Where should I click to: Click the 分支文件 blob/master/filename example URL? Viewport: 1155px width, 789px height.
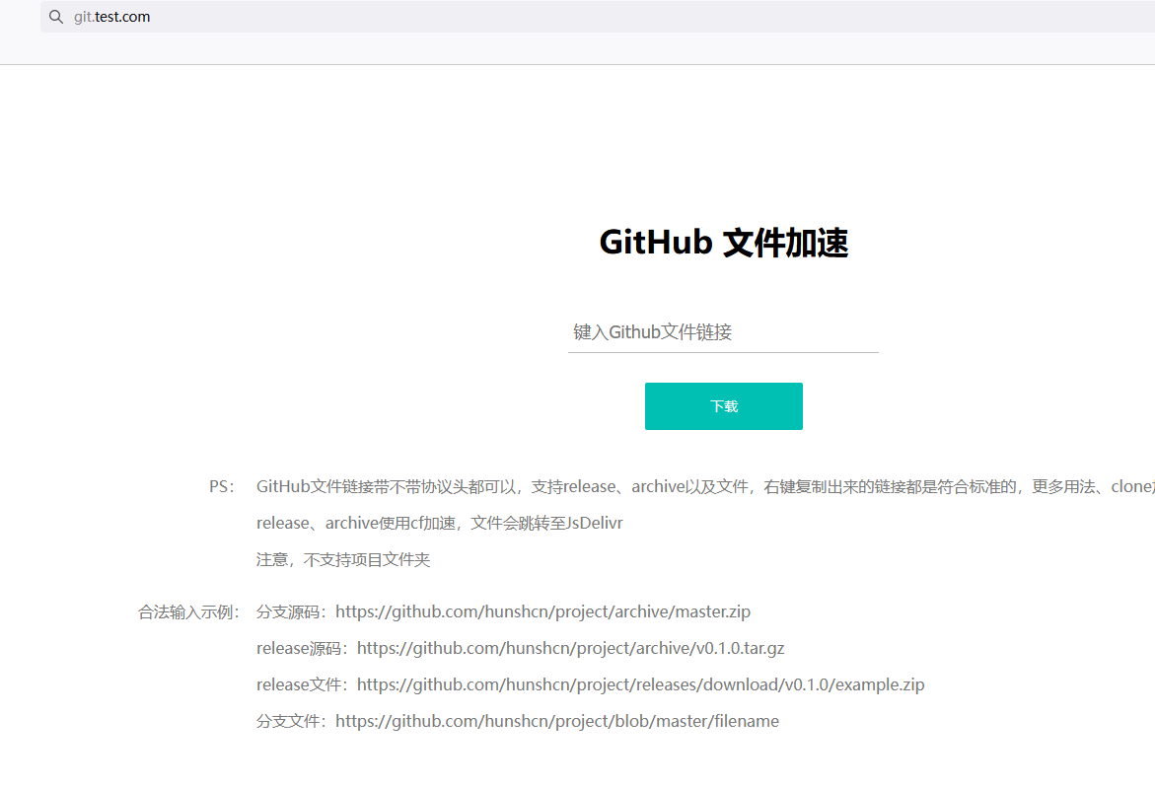click(557, 721)
